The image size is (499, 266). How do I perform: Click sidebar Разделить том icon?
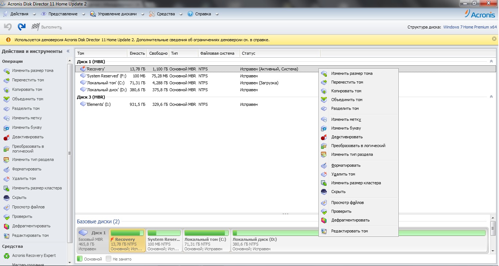pyautogui.click(x=6, y=109)
